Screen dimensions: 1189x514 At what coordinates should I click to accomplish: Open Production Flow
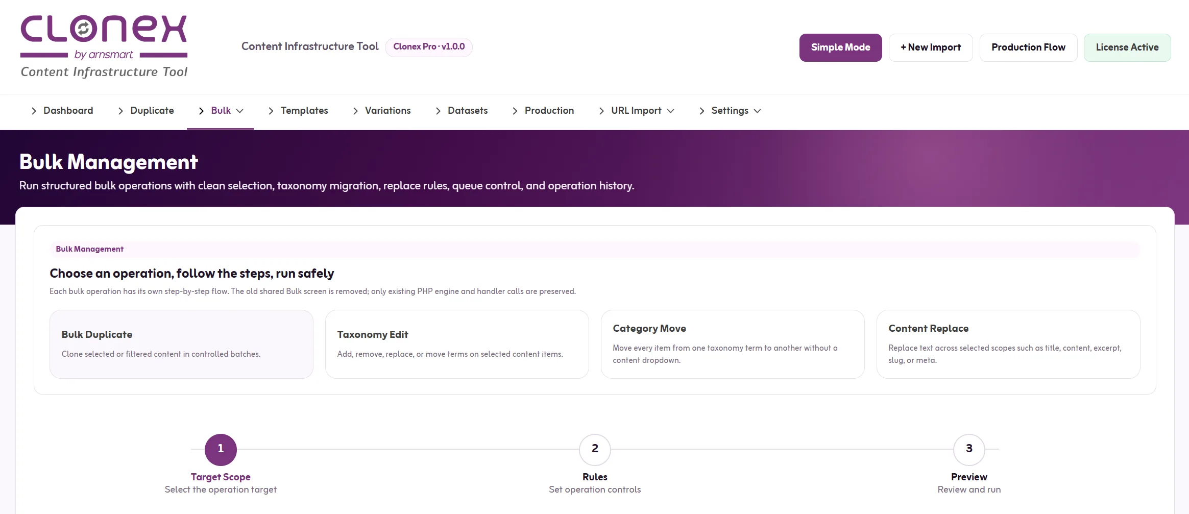1028,47
